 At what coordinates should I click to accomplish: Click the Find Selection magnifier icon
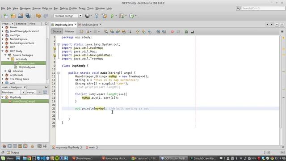[x=106, y=32]
